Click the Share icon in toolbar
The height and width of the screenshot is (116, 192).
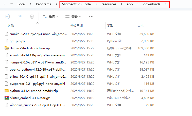(x=20, y=16)
